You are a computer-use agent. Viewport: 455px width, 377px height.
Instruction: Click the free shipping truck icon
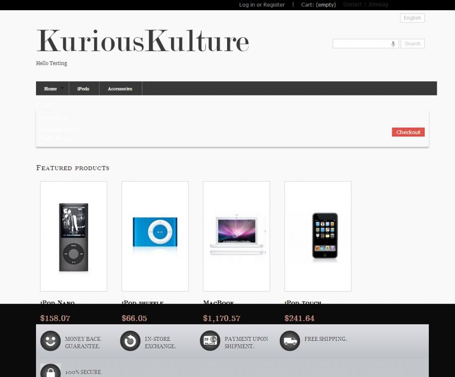[290, 341]
